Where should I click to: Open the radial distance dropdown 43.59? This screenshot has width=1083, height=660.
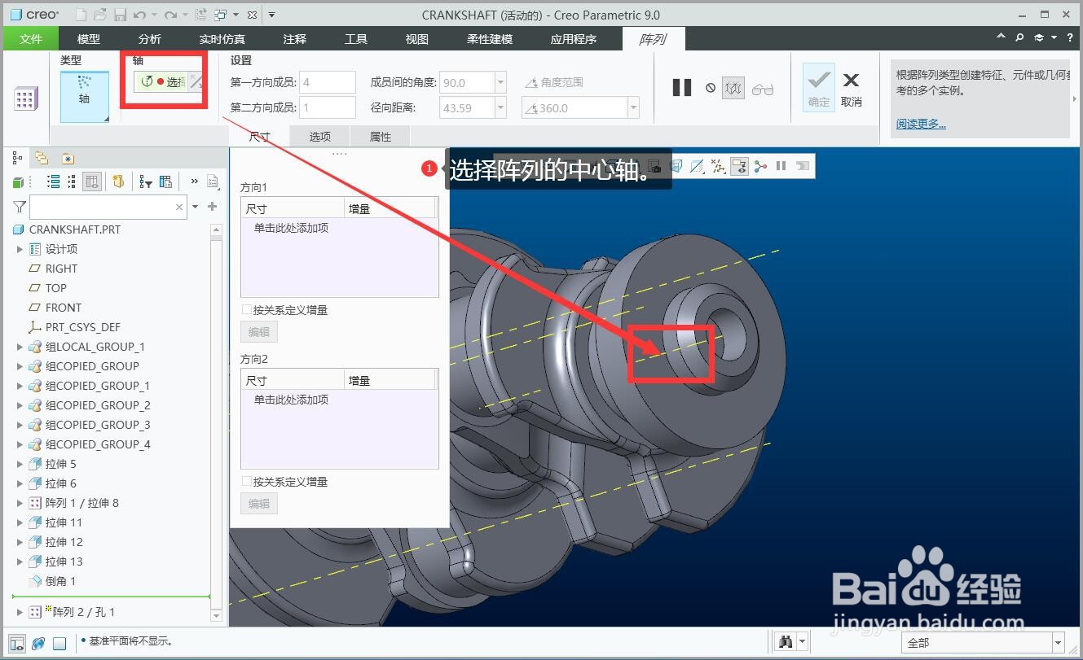click(x=500, y=107)
